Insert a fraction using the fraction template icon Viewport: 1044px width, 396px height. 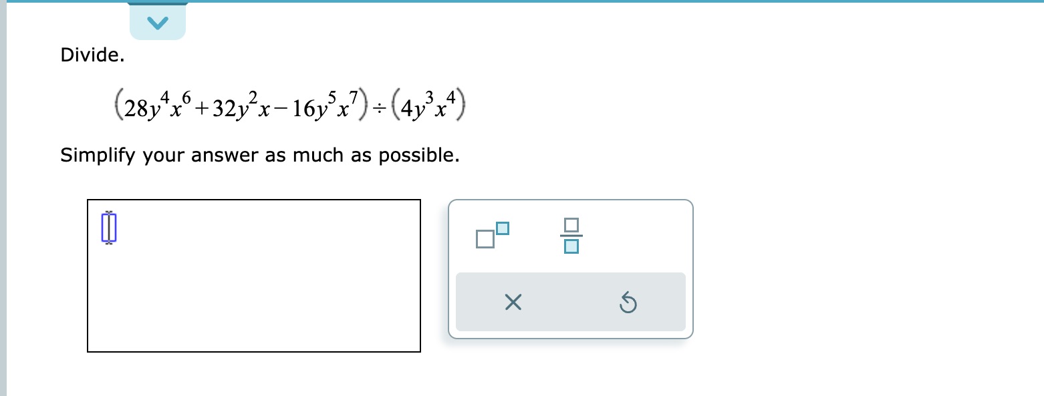coord(571,235)
